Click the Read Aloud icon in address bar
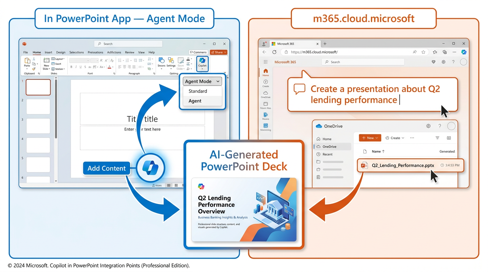This screenshot has height=272, width=488. 415,52
